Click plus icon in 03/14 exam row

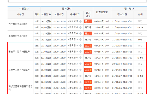tap(80, 46)
